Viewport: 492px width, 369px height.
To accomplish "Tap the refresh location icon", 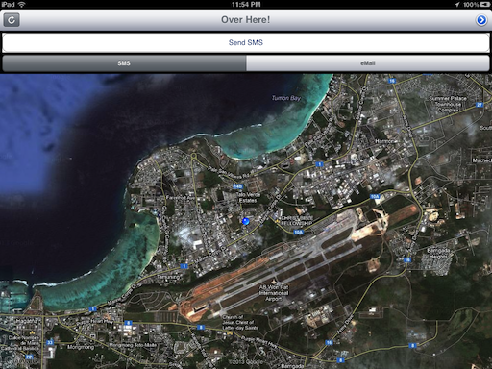I will [x=12, y=20].
